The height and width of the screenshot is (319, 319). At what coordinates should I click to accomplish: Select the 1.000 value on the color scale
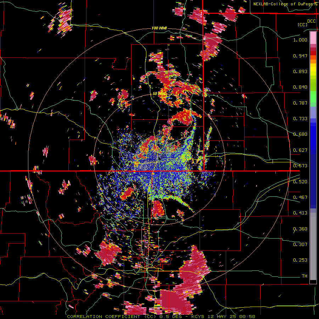click(x=300, y=40)
